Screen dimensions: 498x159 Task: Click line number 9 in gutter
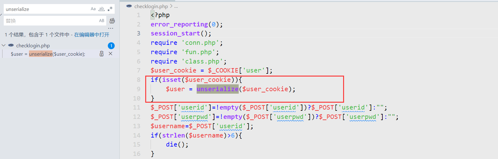(139, 89)
